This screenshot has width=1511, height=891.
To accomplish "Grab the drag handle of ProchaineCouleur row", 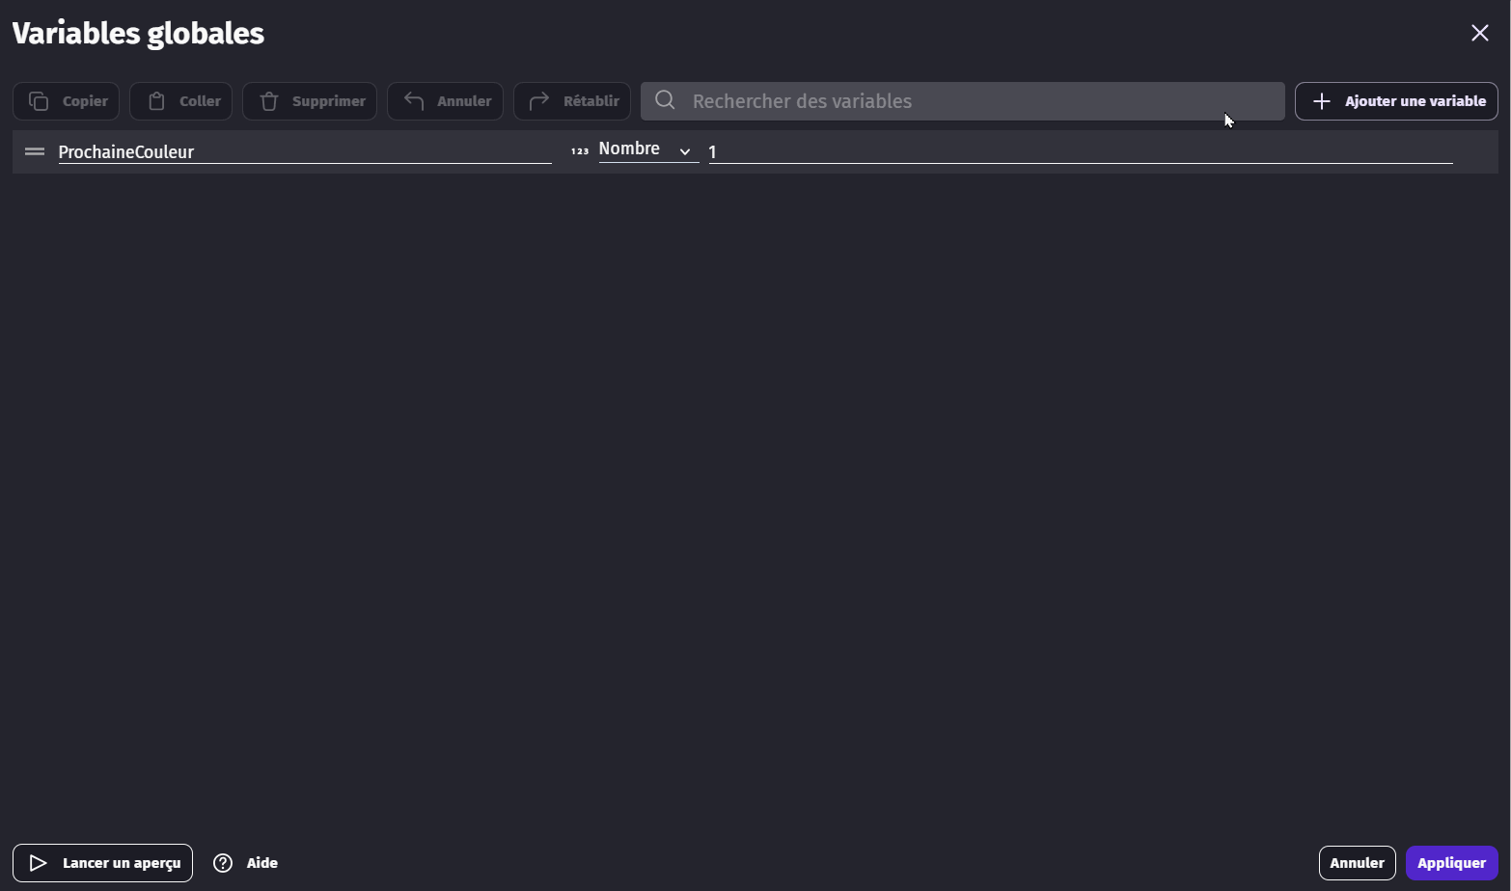I will (x=35, y=151).
